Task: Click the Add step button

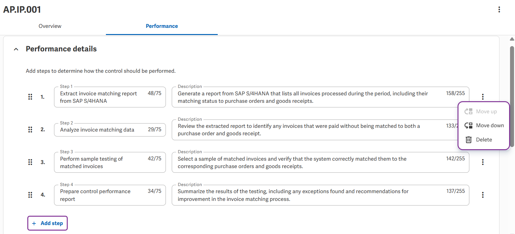Action: point(48,223)
